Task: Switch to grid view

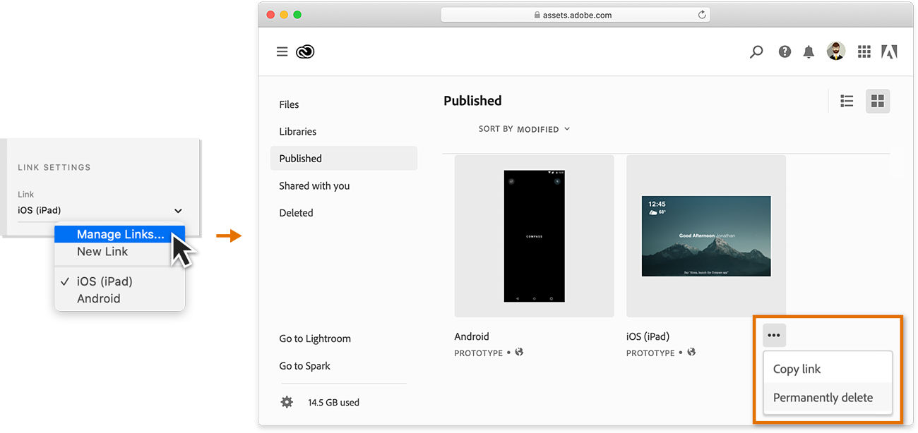Action: pos(878,101)
